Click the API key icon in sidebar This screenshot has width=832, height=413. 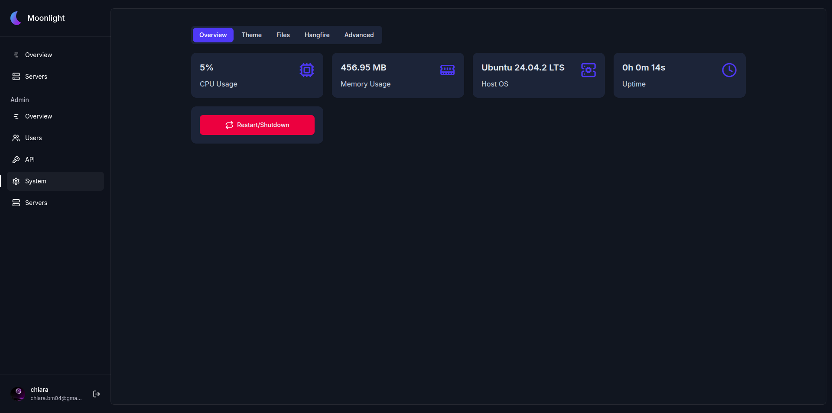coord(16,160)
